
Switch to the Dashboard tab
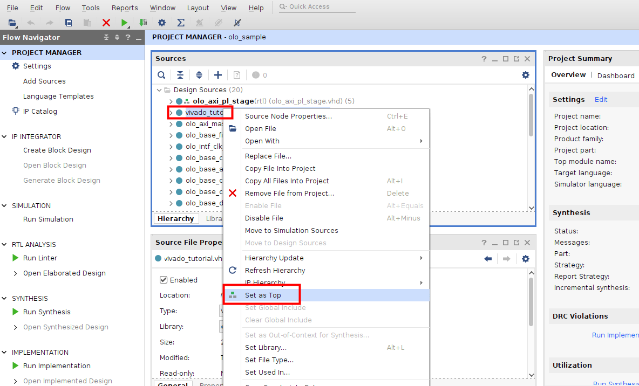(x=616, y=75)
